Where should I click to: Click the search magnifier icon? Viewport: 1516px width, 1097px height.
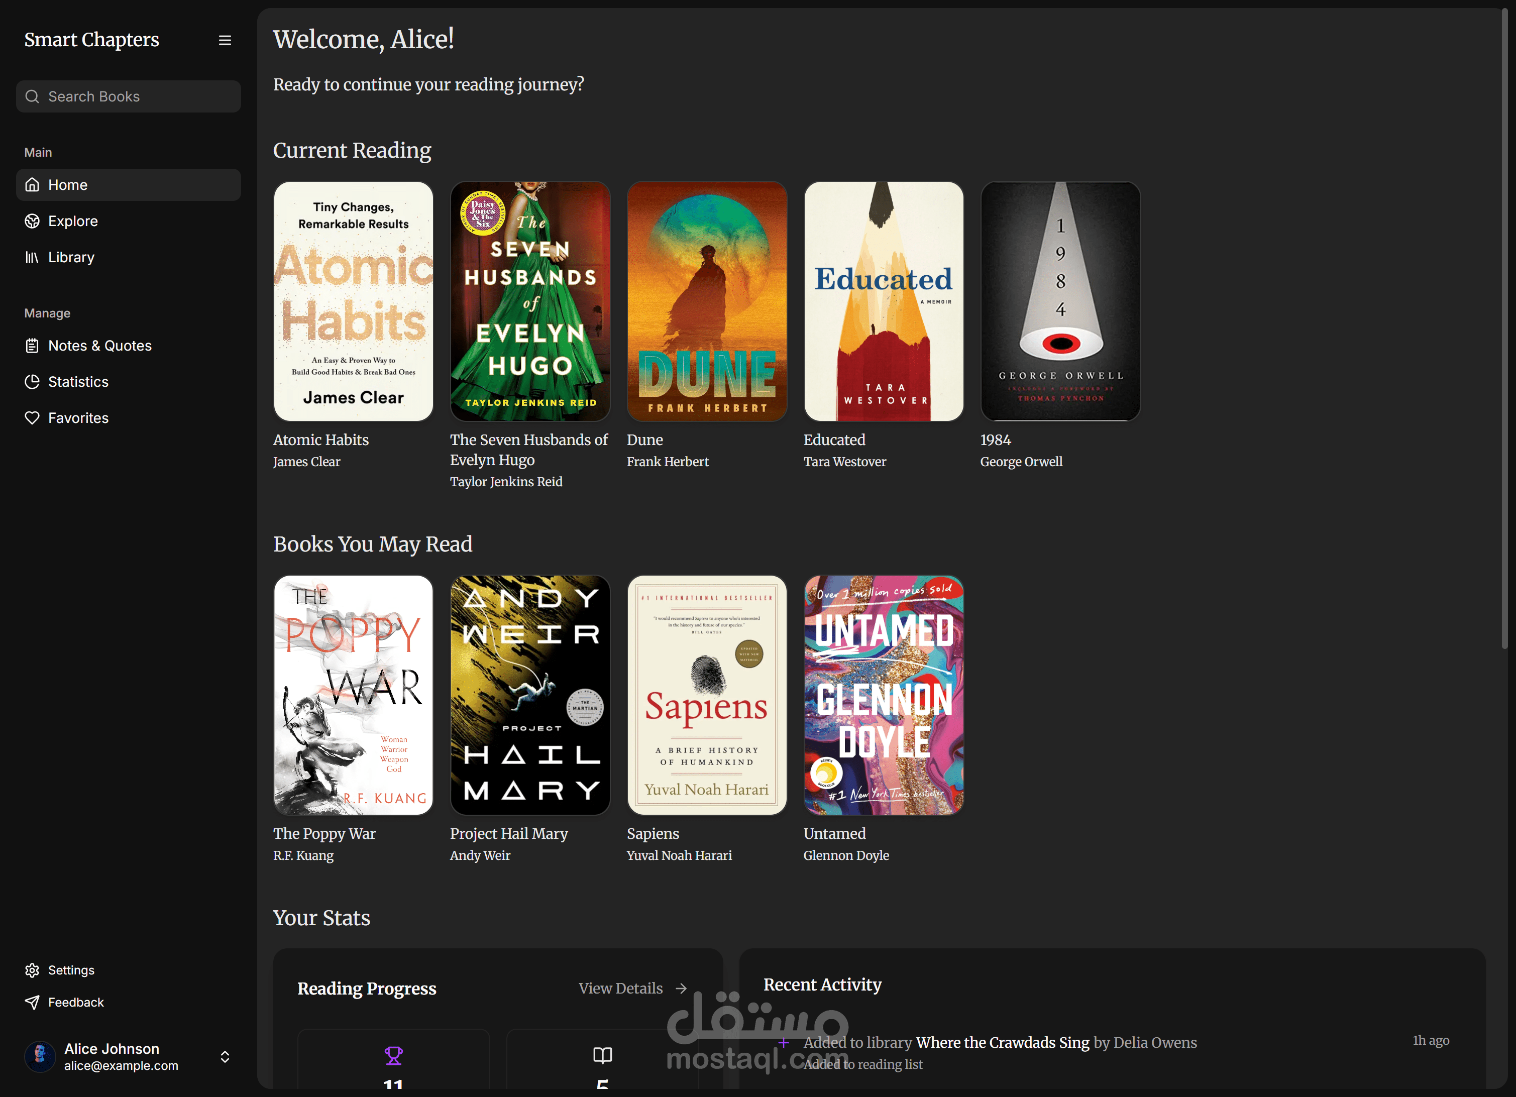tap(32, 97)
